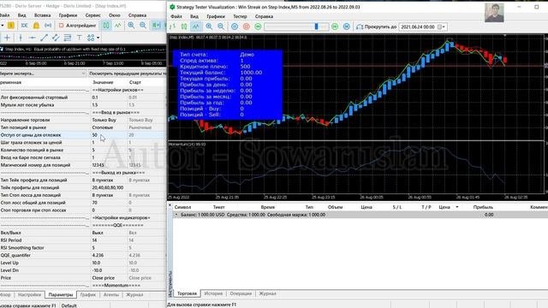Collapse the Баланс summary row triangle
Image resolution: width=548 pixels, height=308 pixels.
click(176, 215)
